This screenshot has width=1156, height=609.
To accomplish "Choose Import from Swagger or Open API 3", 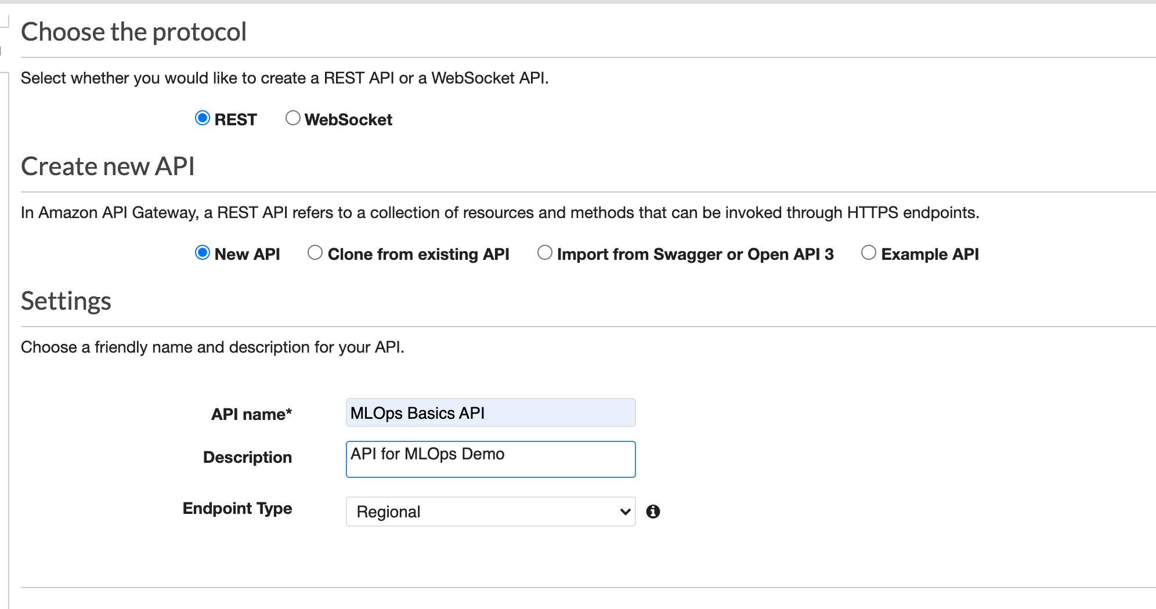I will pos(545,253).
